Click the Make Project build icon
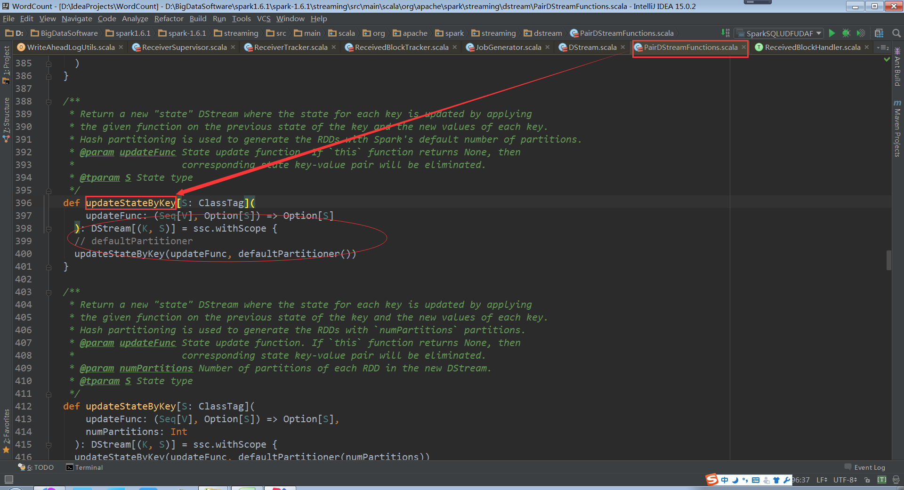This screenshot has width=904, height=490. [x=726, y=33]
